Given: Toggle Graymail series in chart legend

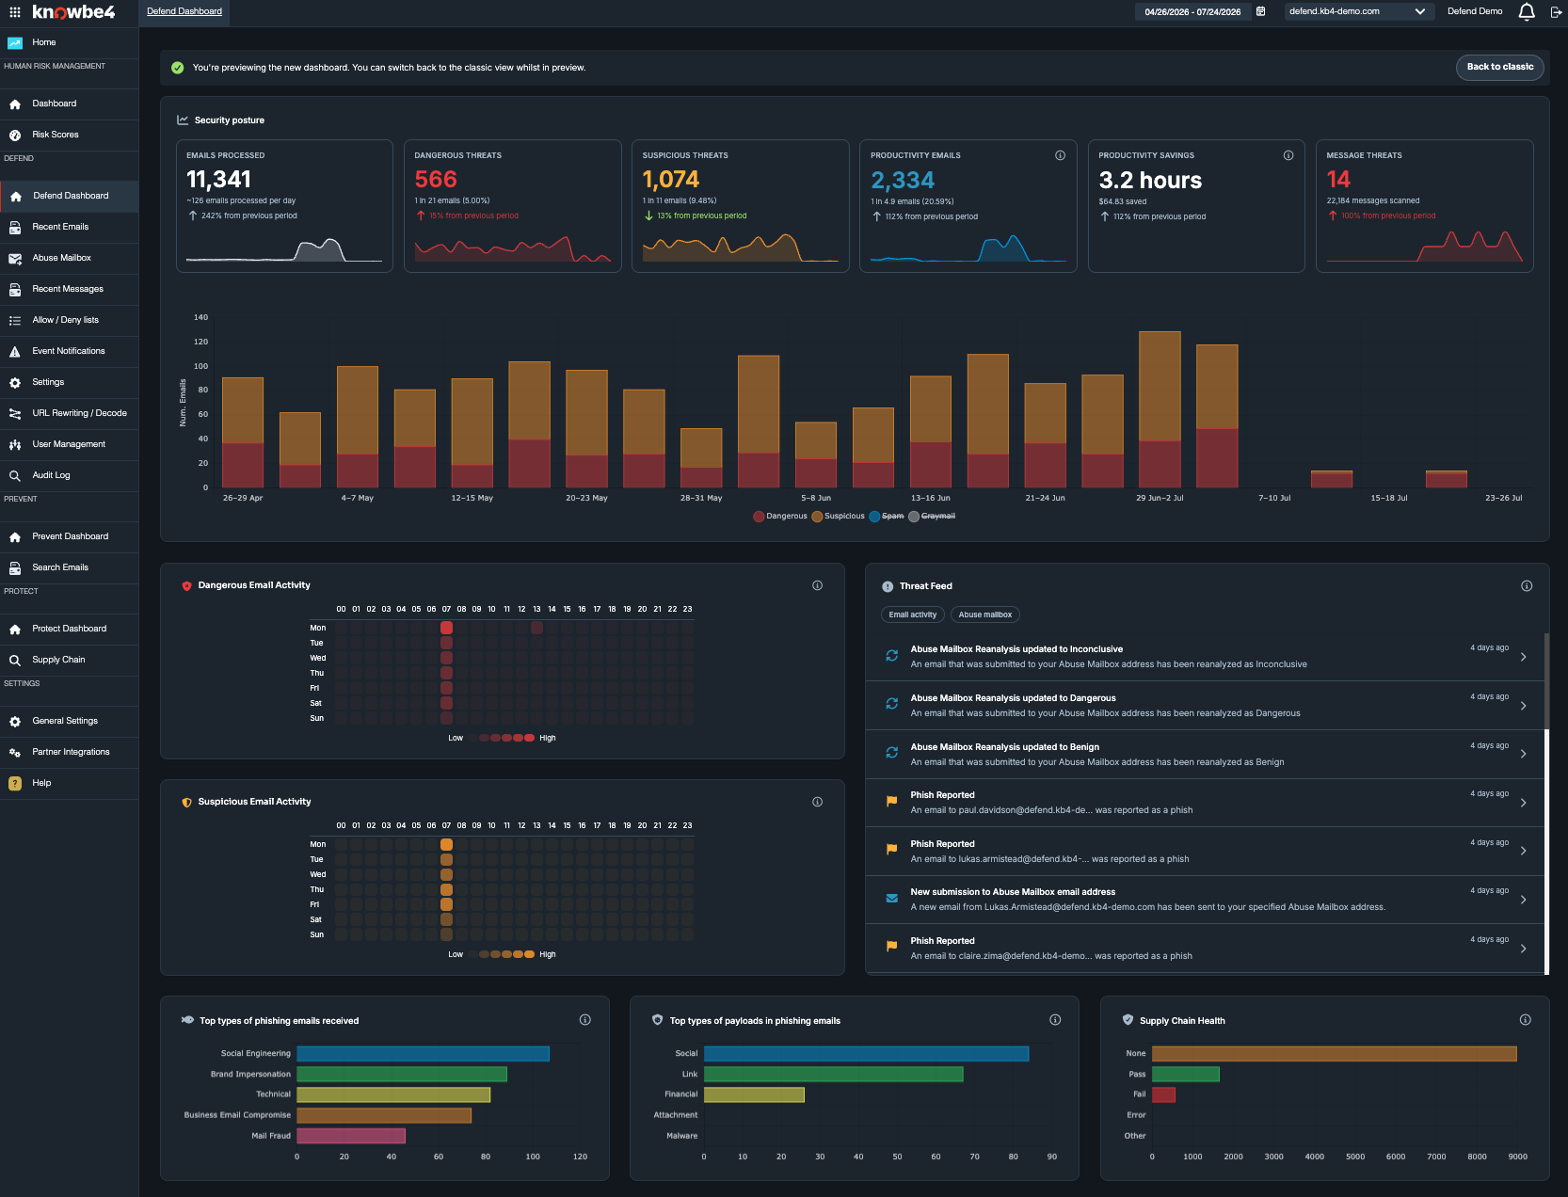Looking at the screenshot, I should coord(932,516).
